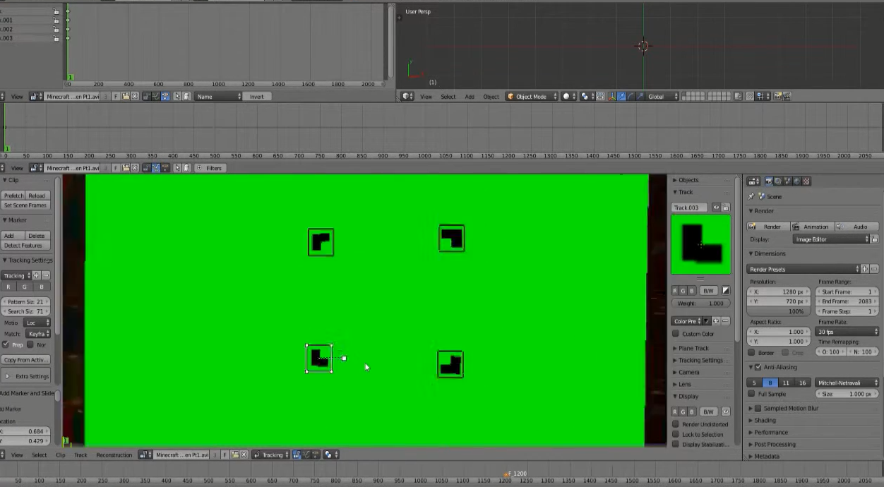Open the Object Mode dropdown
Image resolution: width=884 pixels, height=487 pixels.
532,96
